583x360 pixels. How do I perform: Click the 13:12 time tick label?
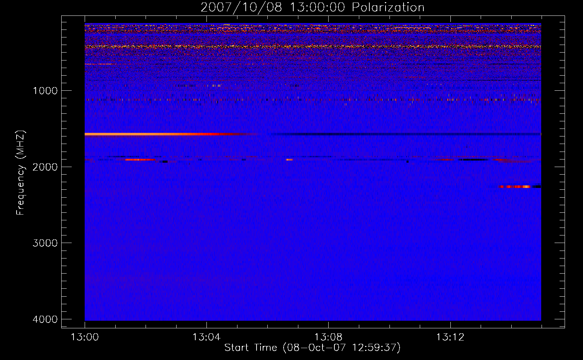(450, 337)
